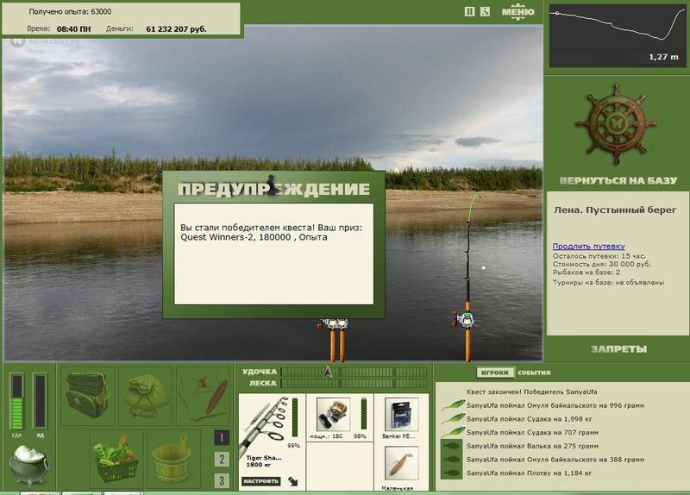Click the dark fish icon for Валька 275 грамм
The width and height of the screenshot is (690, 495).
click(452, 446)
